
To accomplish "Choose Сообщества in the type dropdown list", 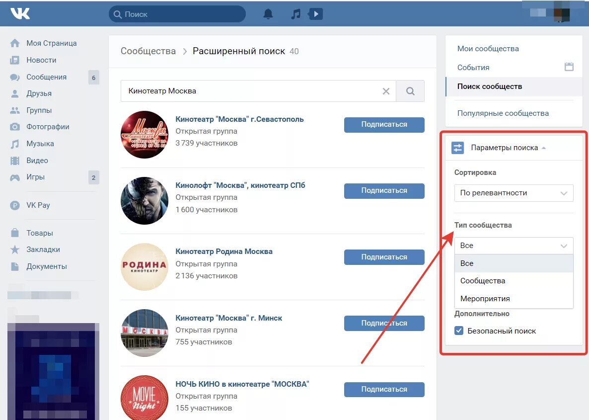I will [514, 281].
